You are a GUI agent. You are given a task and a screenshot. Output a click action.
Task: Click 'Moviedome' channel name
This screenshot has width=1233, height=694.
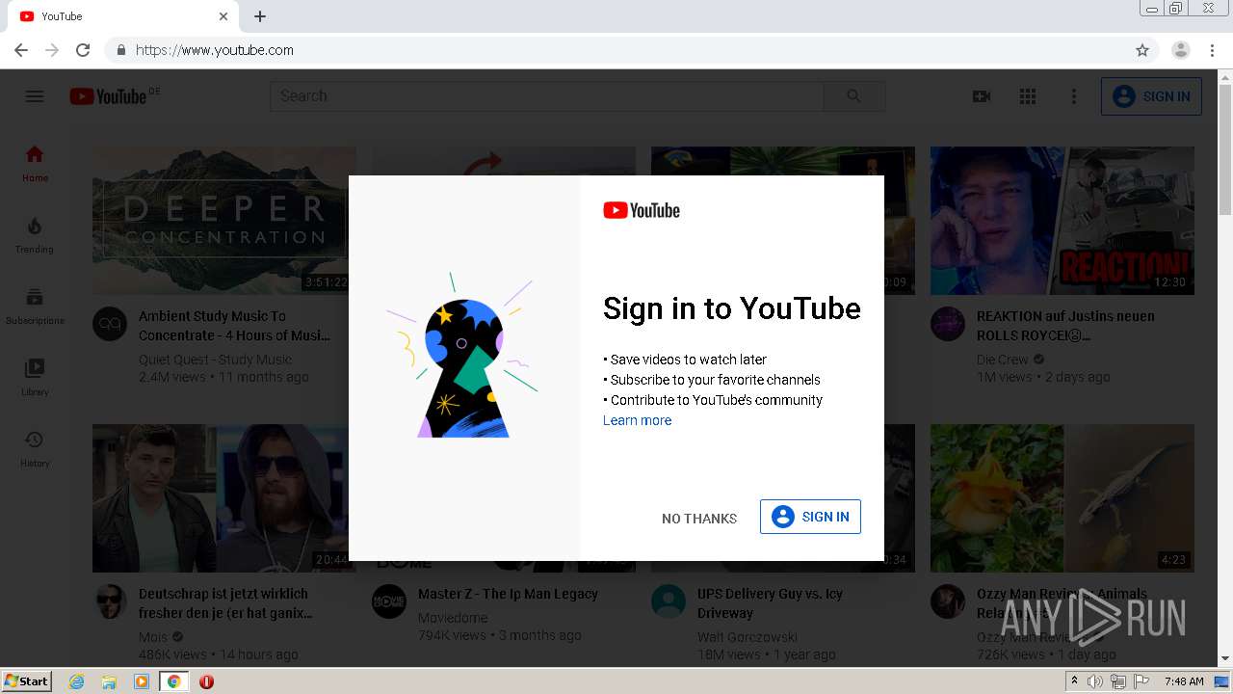pyautogui.click(x=453, y=618)
